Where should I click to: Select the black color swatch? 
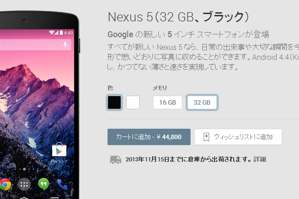[x=114, y=102]
